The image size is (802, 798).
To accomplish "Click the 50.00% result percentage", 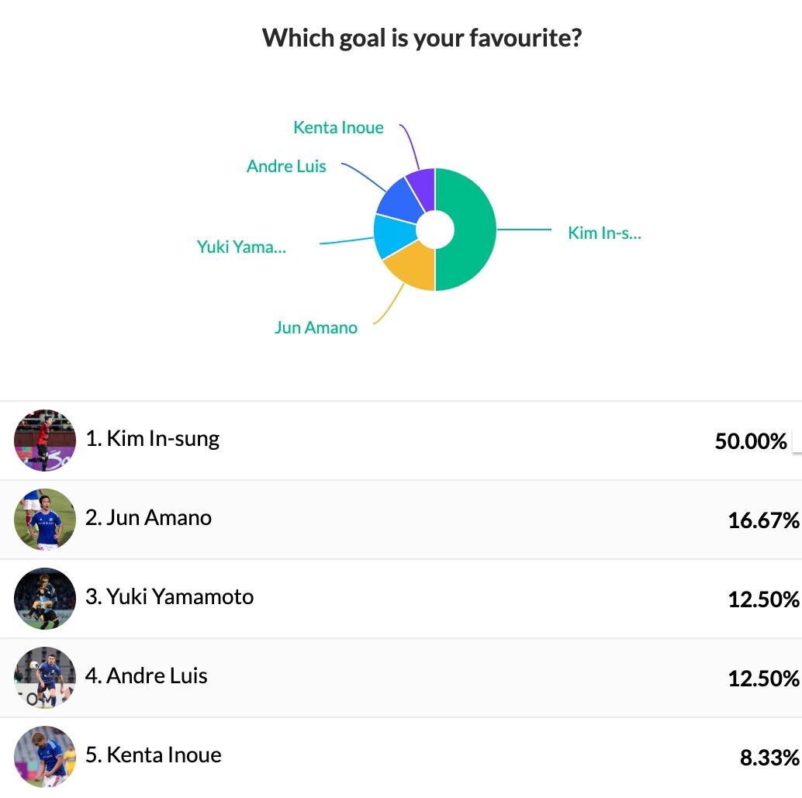I will 751,441.
